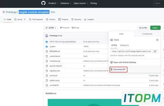Select the Codespaces tab in clone panel
Viewport: 164px width, 106px height.
(147, 34)
